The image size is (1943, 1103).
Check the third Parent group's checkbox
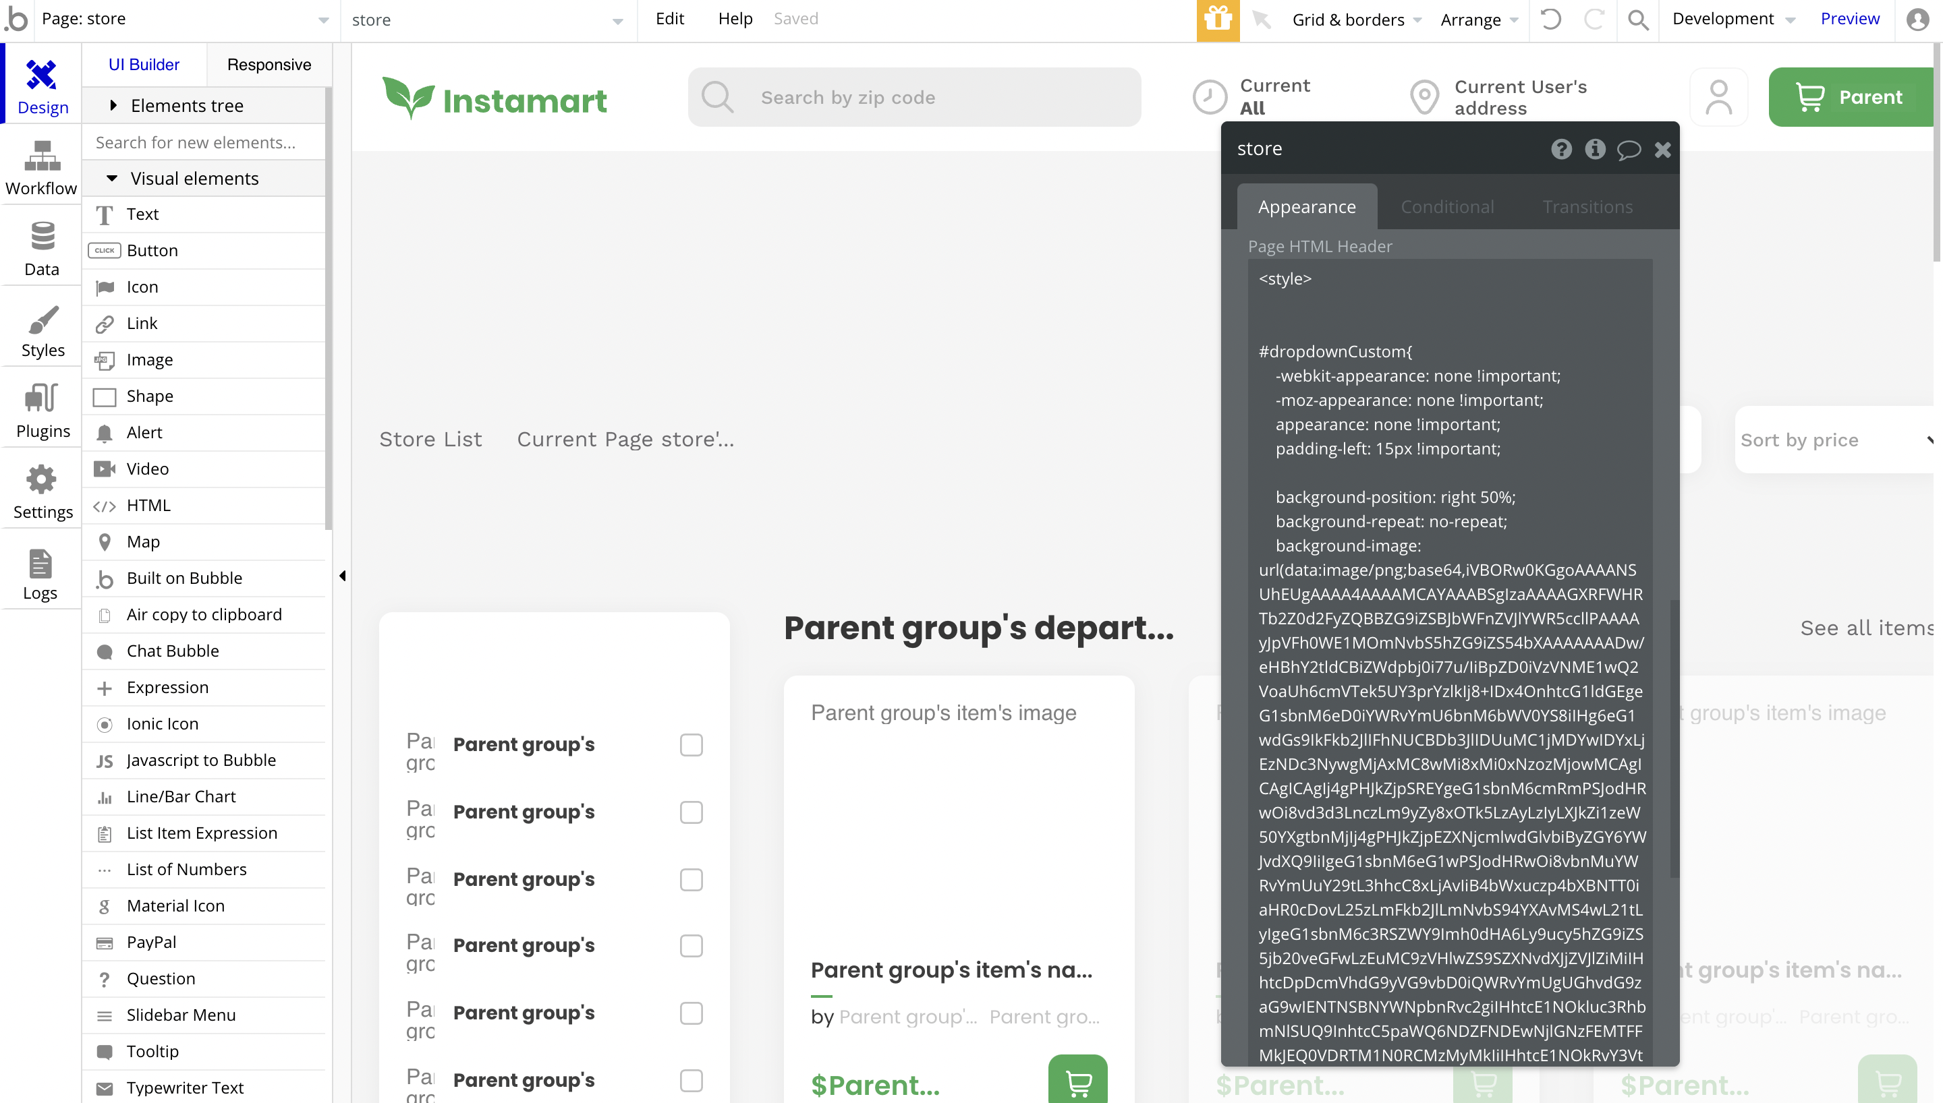[690, 880]
